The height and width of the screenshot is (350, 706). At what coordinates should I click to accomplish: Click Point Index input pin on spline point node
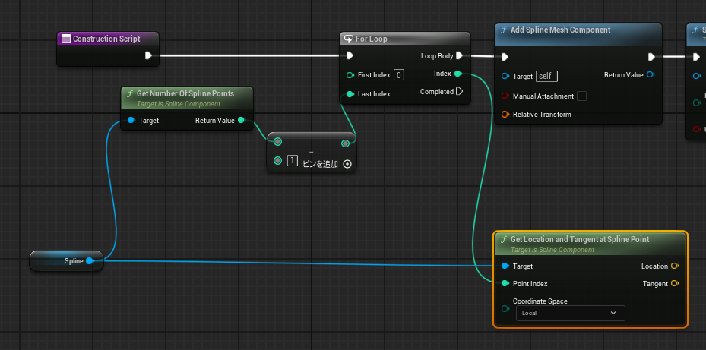(x=505, y=284)
